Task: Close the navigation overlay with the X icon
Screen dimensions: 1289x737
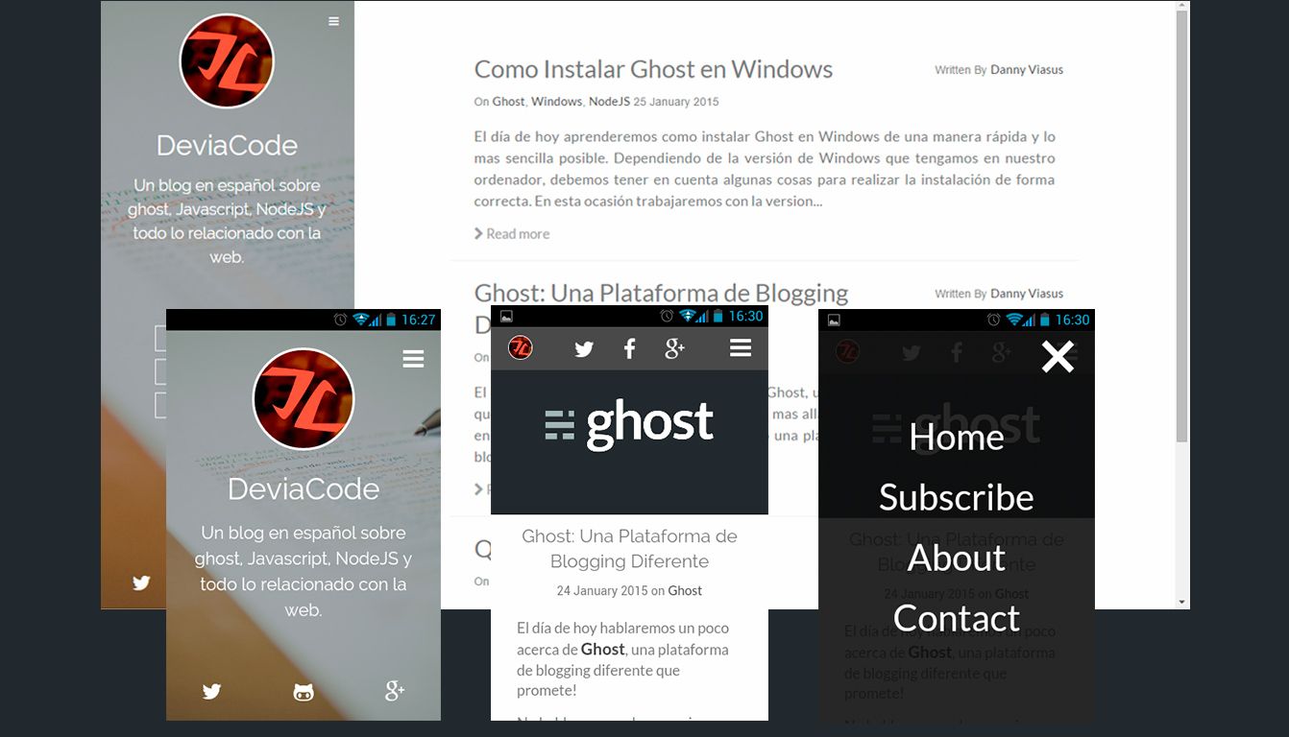Action: (x=1058, y=357)
